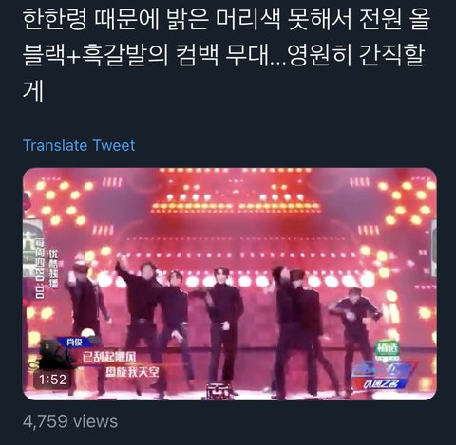Click the vertical 每周四20:00 schedule text
Image resolution: width=456 pixels, height=445 pixels.
tap(40, 269)
